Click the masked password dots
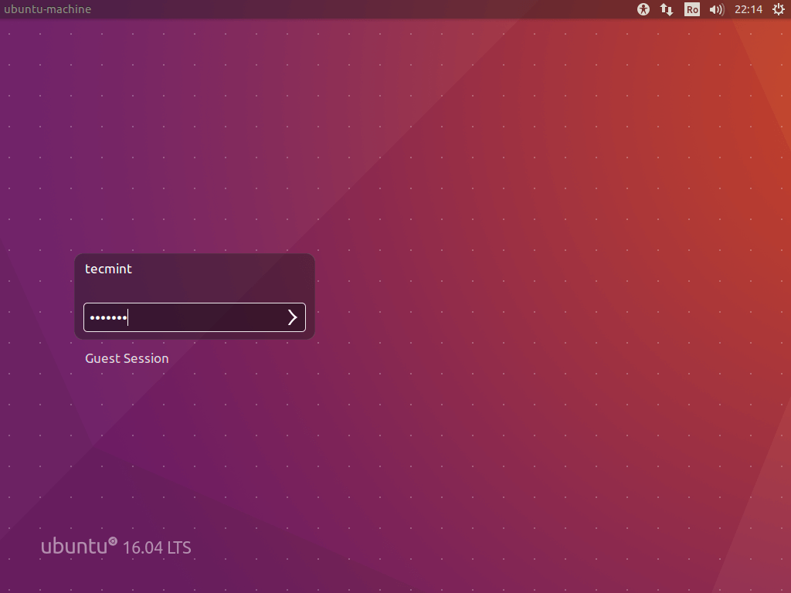 (107, 317)
